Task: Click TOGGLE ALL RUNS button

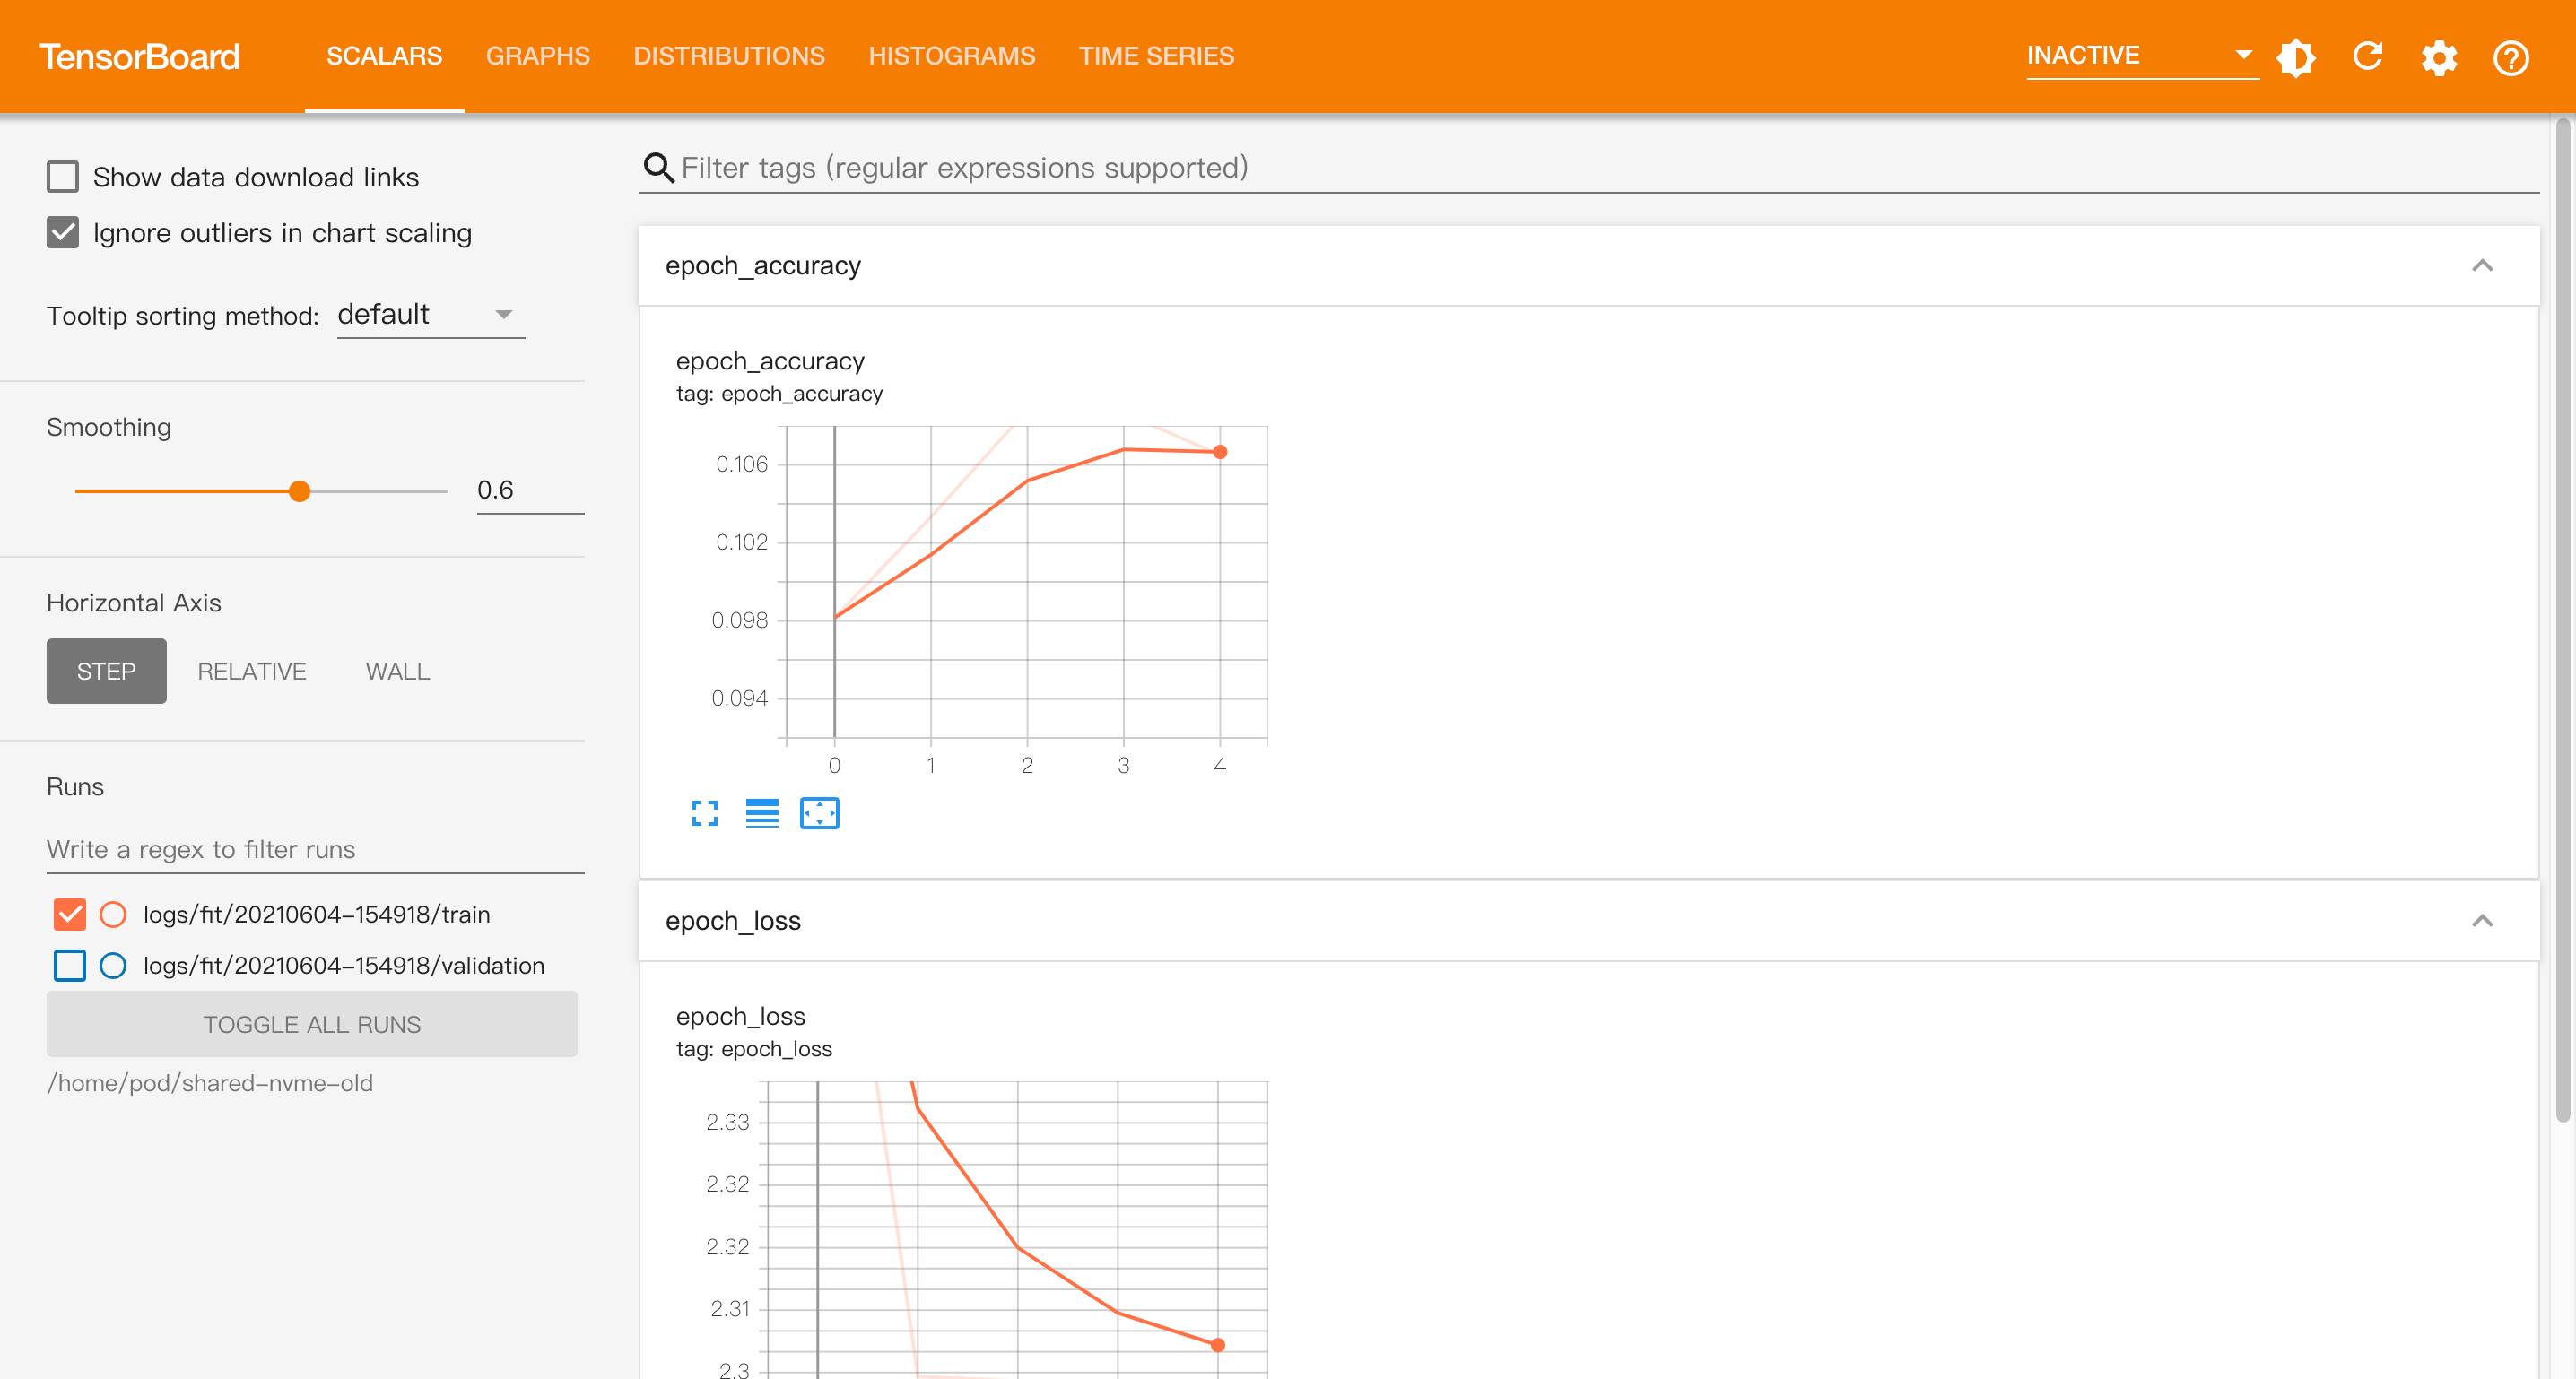Action: click(312, 1024)
